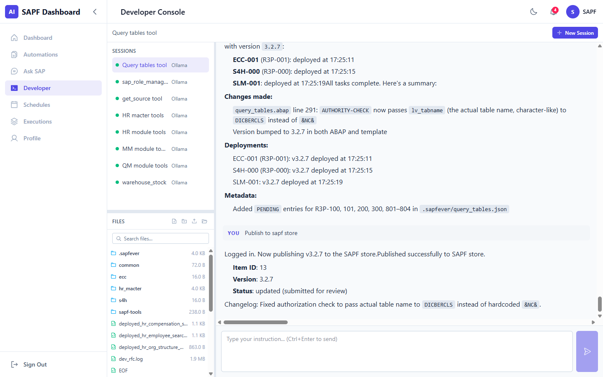
Task: Click the new file icon in Files
Action: tap(174, 221)
